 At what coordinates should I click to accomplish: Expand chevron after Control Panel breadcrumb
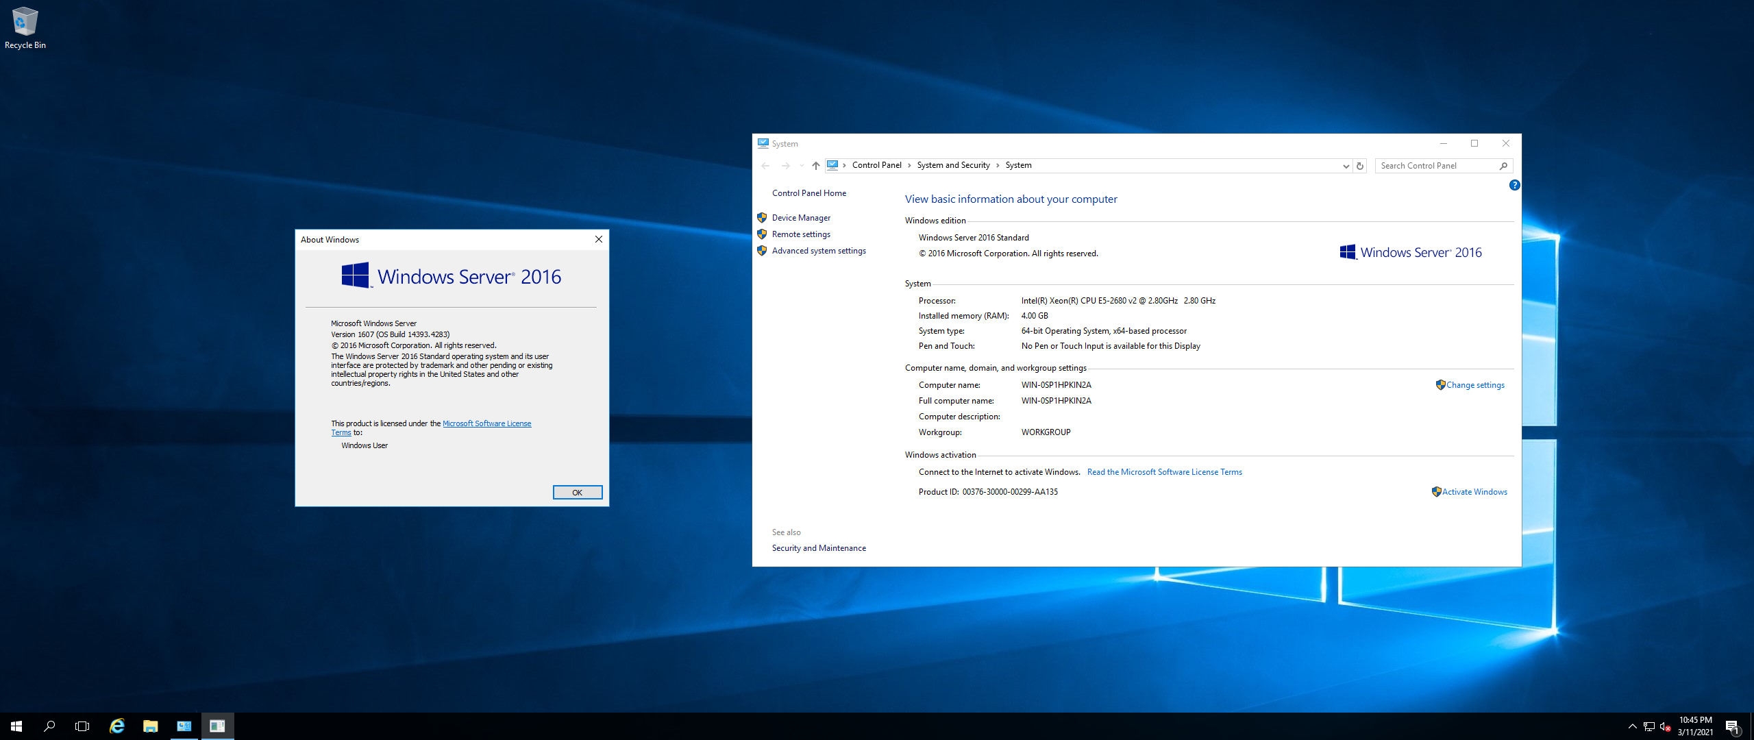909,166
